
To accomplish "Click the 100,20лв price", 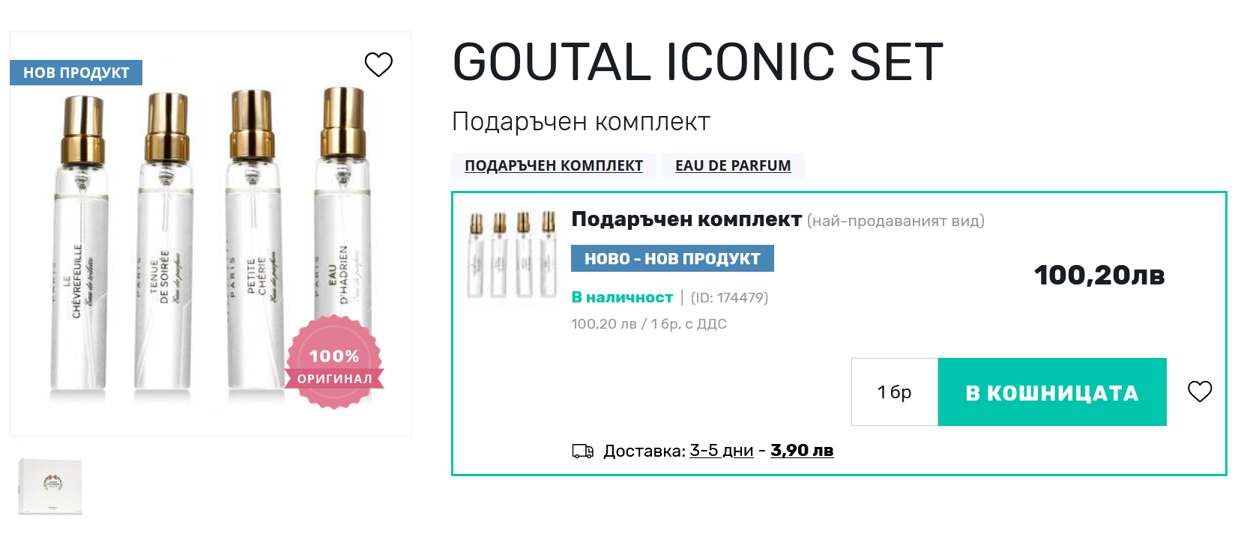I will click(1099, 275).
